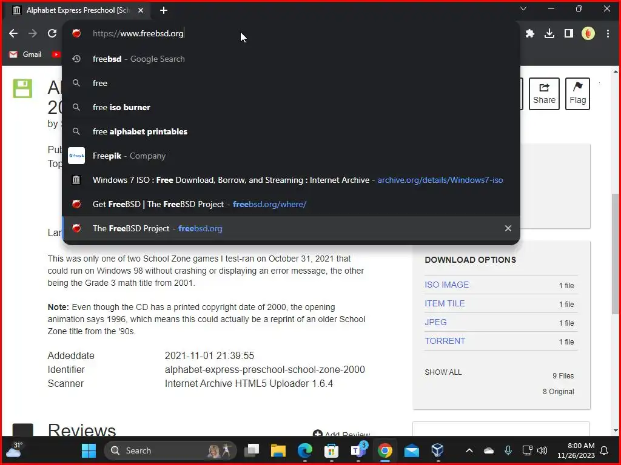Screen dimensions: 621x465
Task: Click the taskbar Search box
Action: [170, 450]
